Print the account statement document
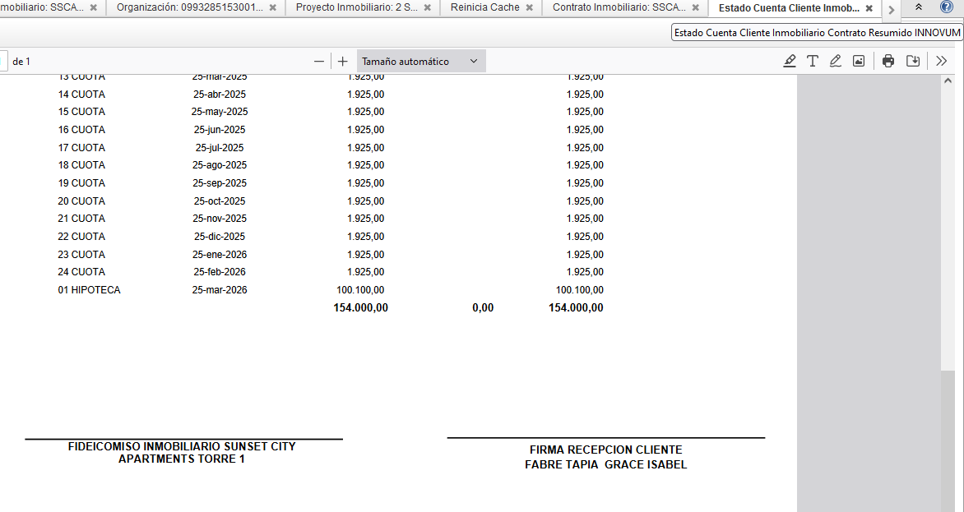The height and width of the screenshot is (512, 964). pos(888,61)
